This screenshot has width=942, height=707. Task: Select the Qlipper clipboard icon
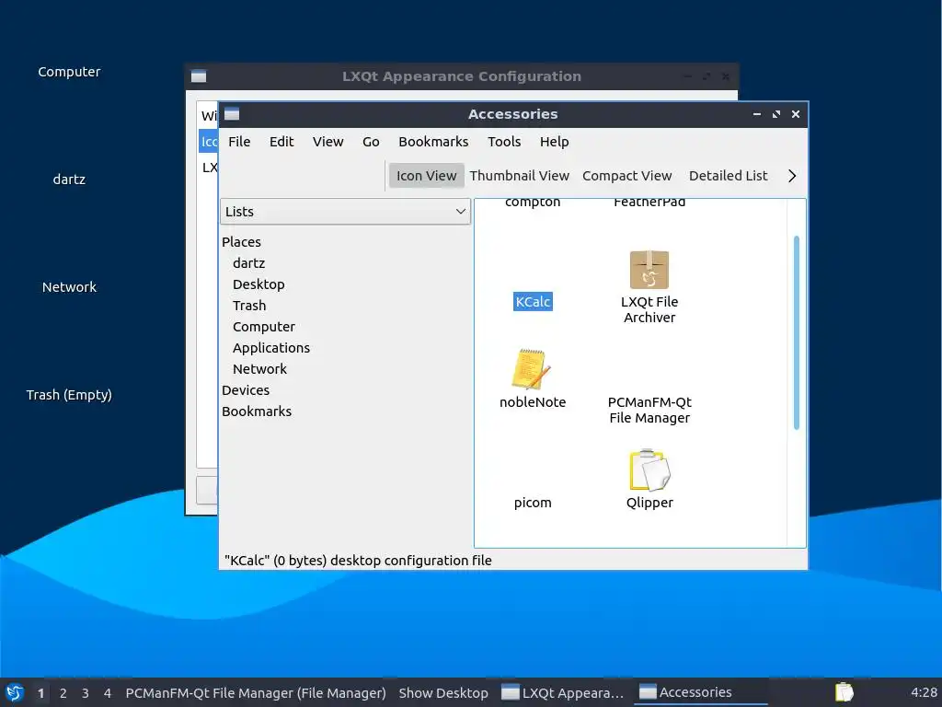point(649,470)
